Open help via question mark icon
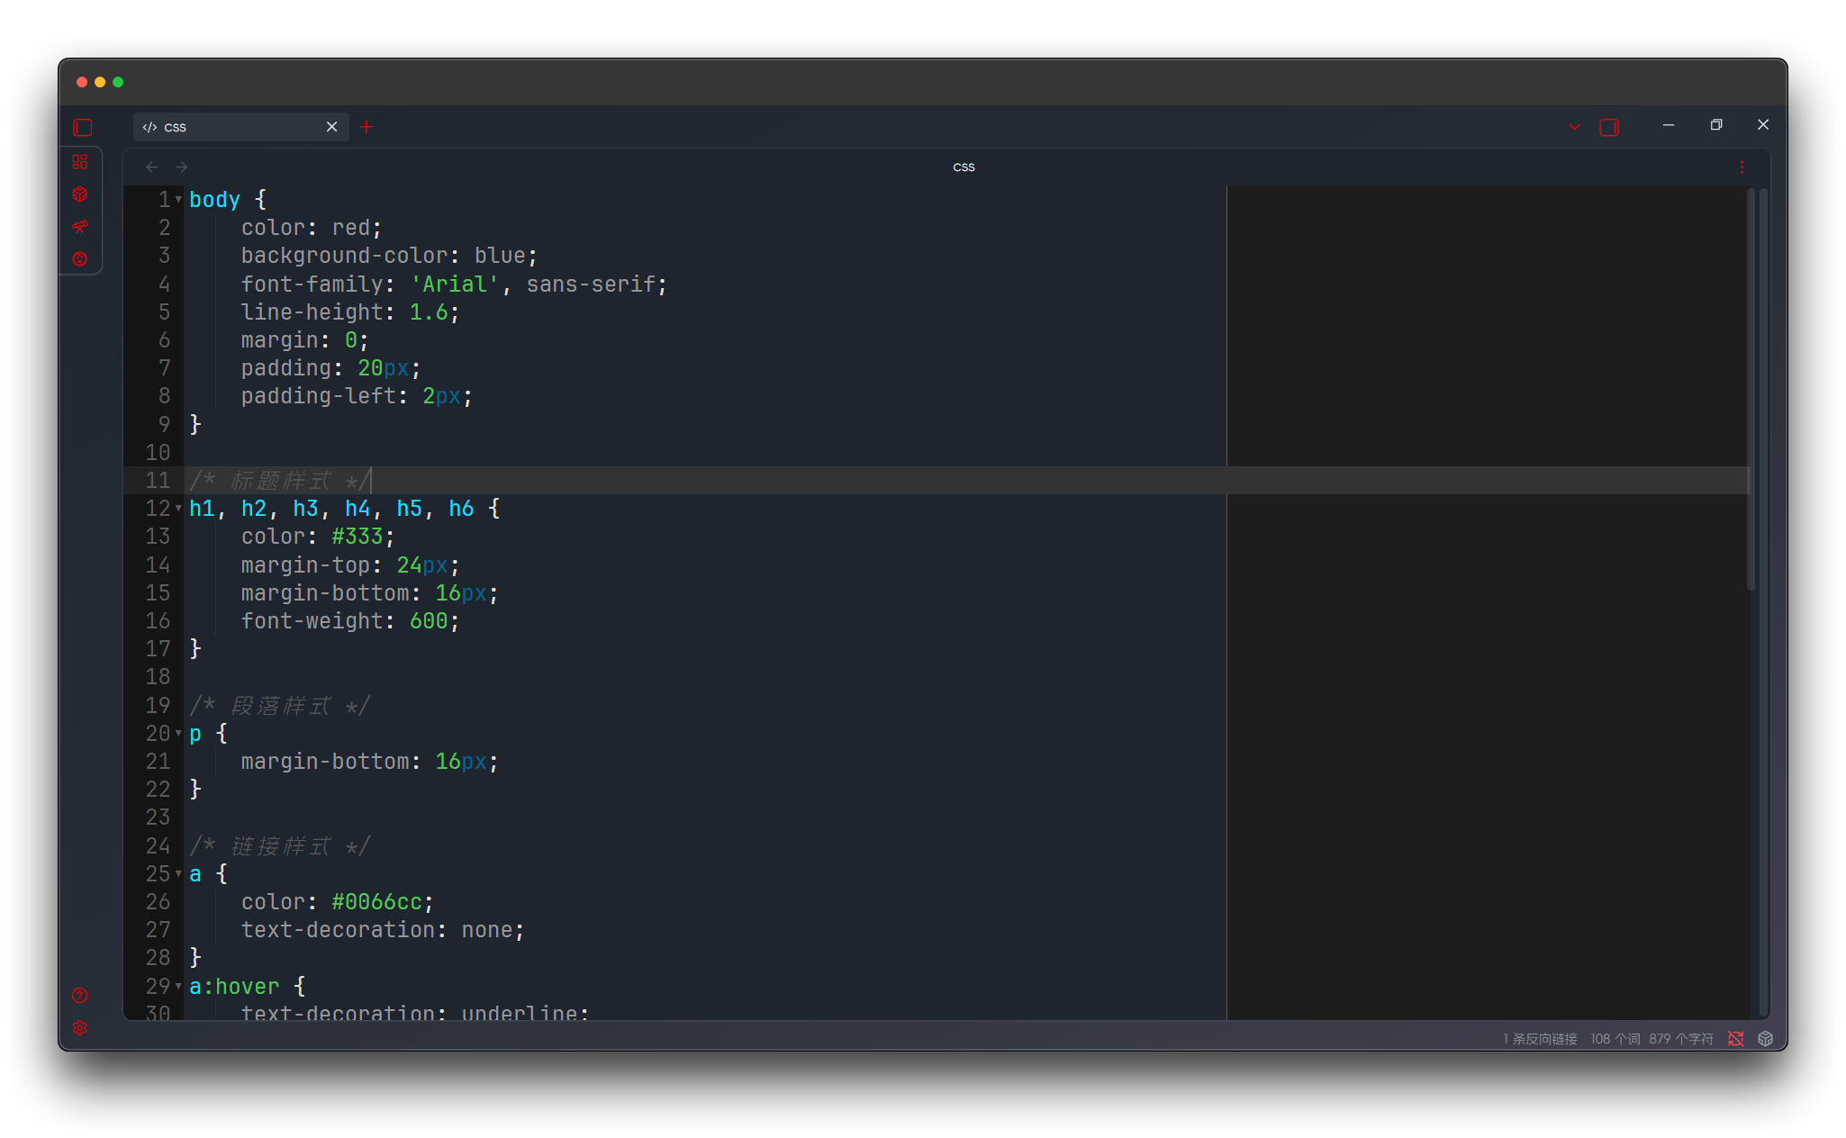The height and width of the screenshot is (1138, 1846). [x=80, y=996]
